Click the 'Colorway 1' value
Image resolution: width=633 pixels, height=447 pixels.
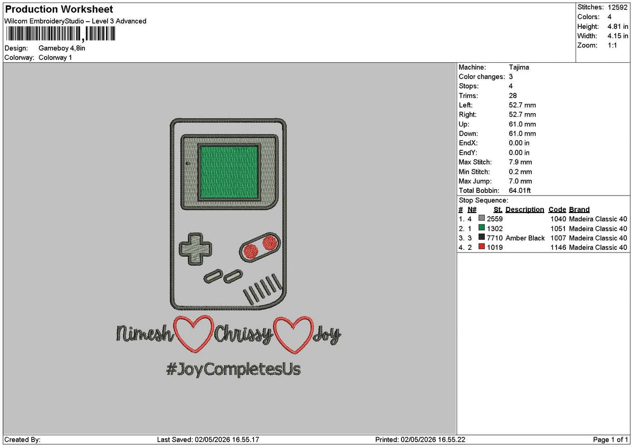pos(55,57)
